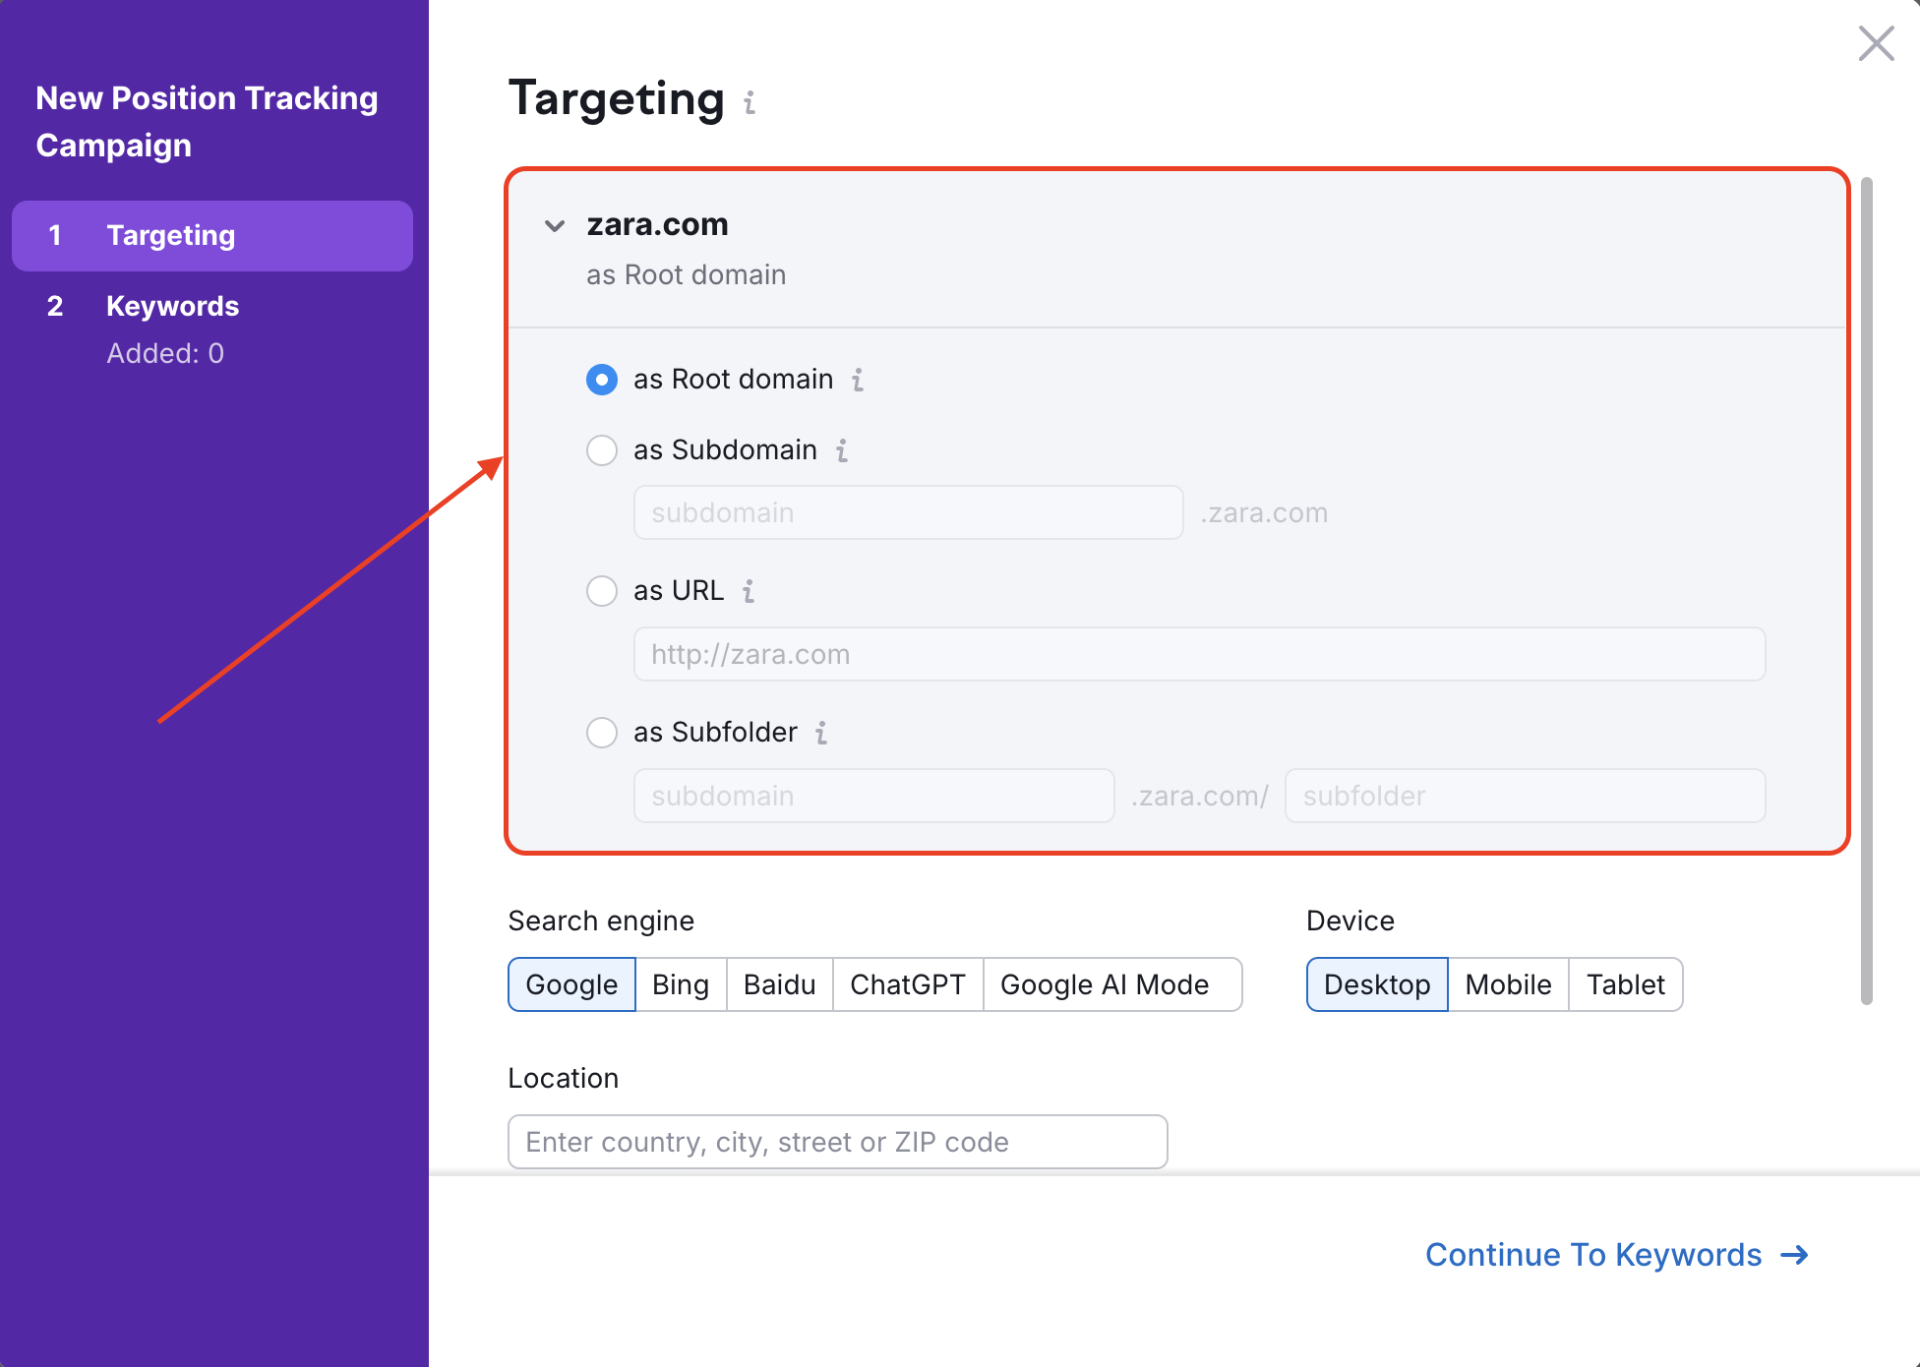Switch search engine to ChatGPT
1920x1367 pixels.
coord(907,984)
